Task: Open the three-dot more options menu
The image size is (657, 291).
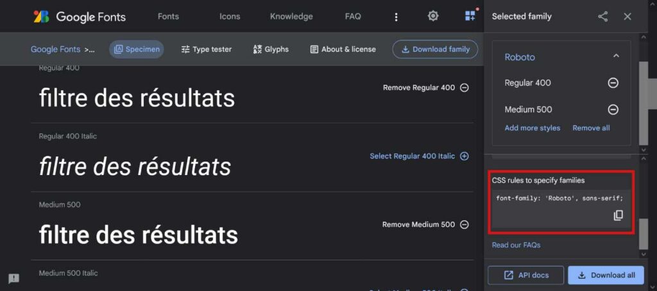Action: [x=396, y=17]
